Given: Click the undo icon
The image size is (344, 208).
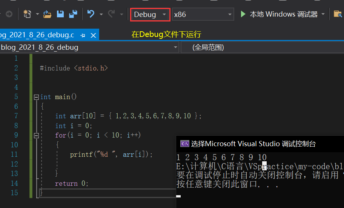Looking at the screenshot, I should (x=91, y=14).
